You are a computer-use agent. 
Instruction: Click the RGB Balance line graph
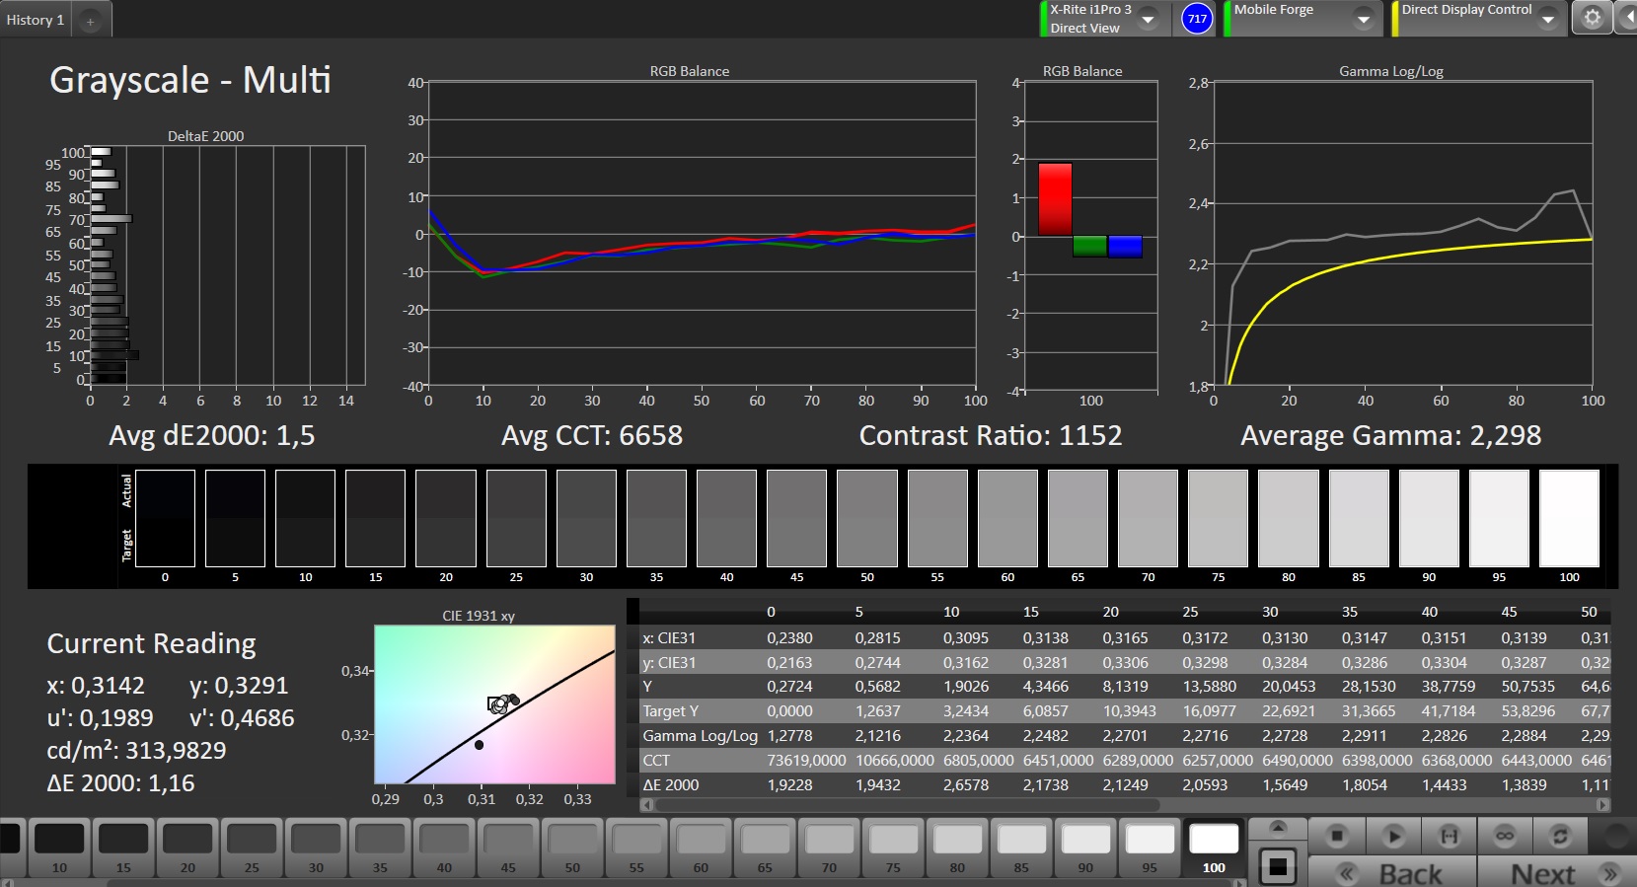702,234
